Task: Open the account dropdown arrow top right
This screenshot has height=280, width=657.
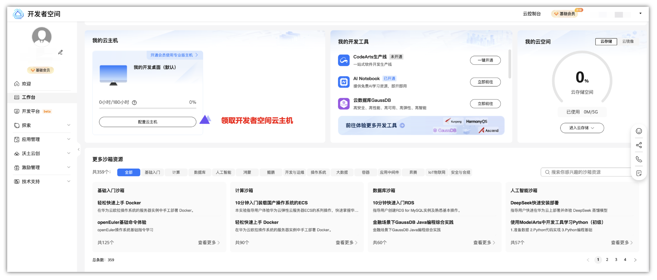Action: coord(640,13)
